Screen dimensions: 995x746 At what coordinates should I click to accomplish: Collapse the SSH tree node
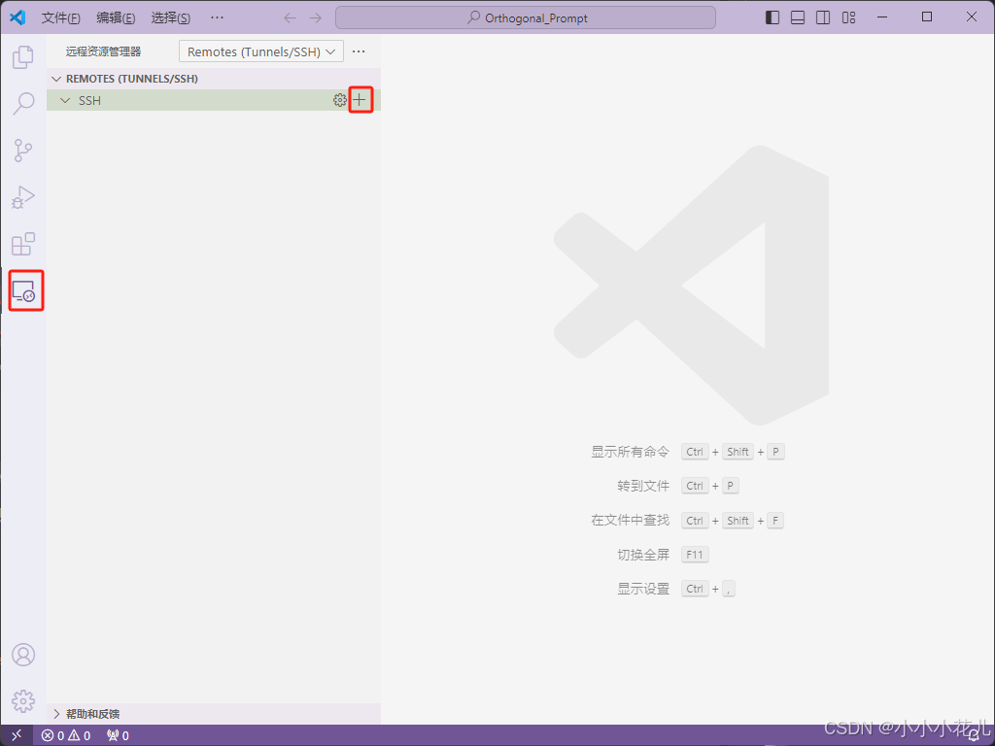[214, 100]
